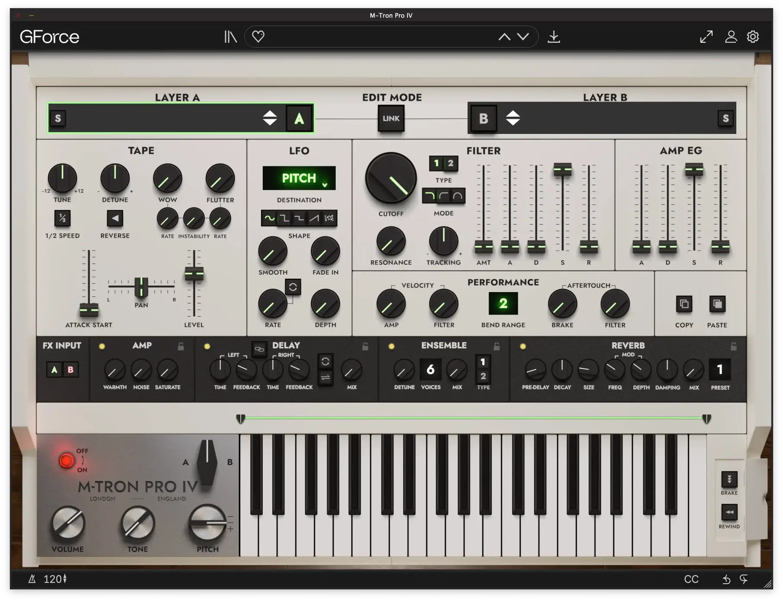Solo Layer A with the S button

[x=58, y=118]
